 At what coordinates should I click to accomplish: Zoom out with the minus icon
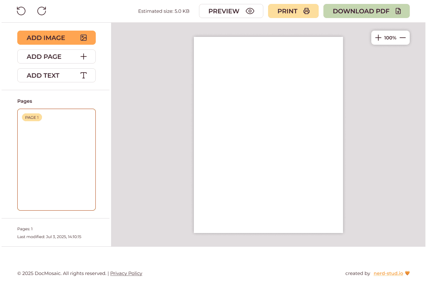(403, 38)
